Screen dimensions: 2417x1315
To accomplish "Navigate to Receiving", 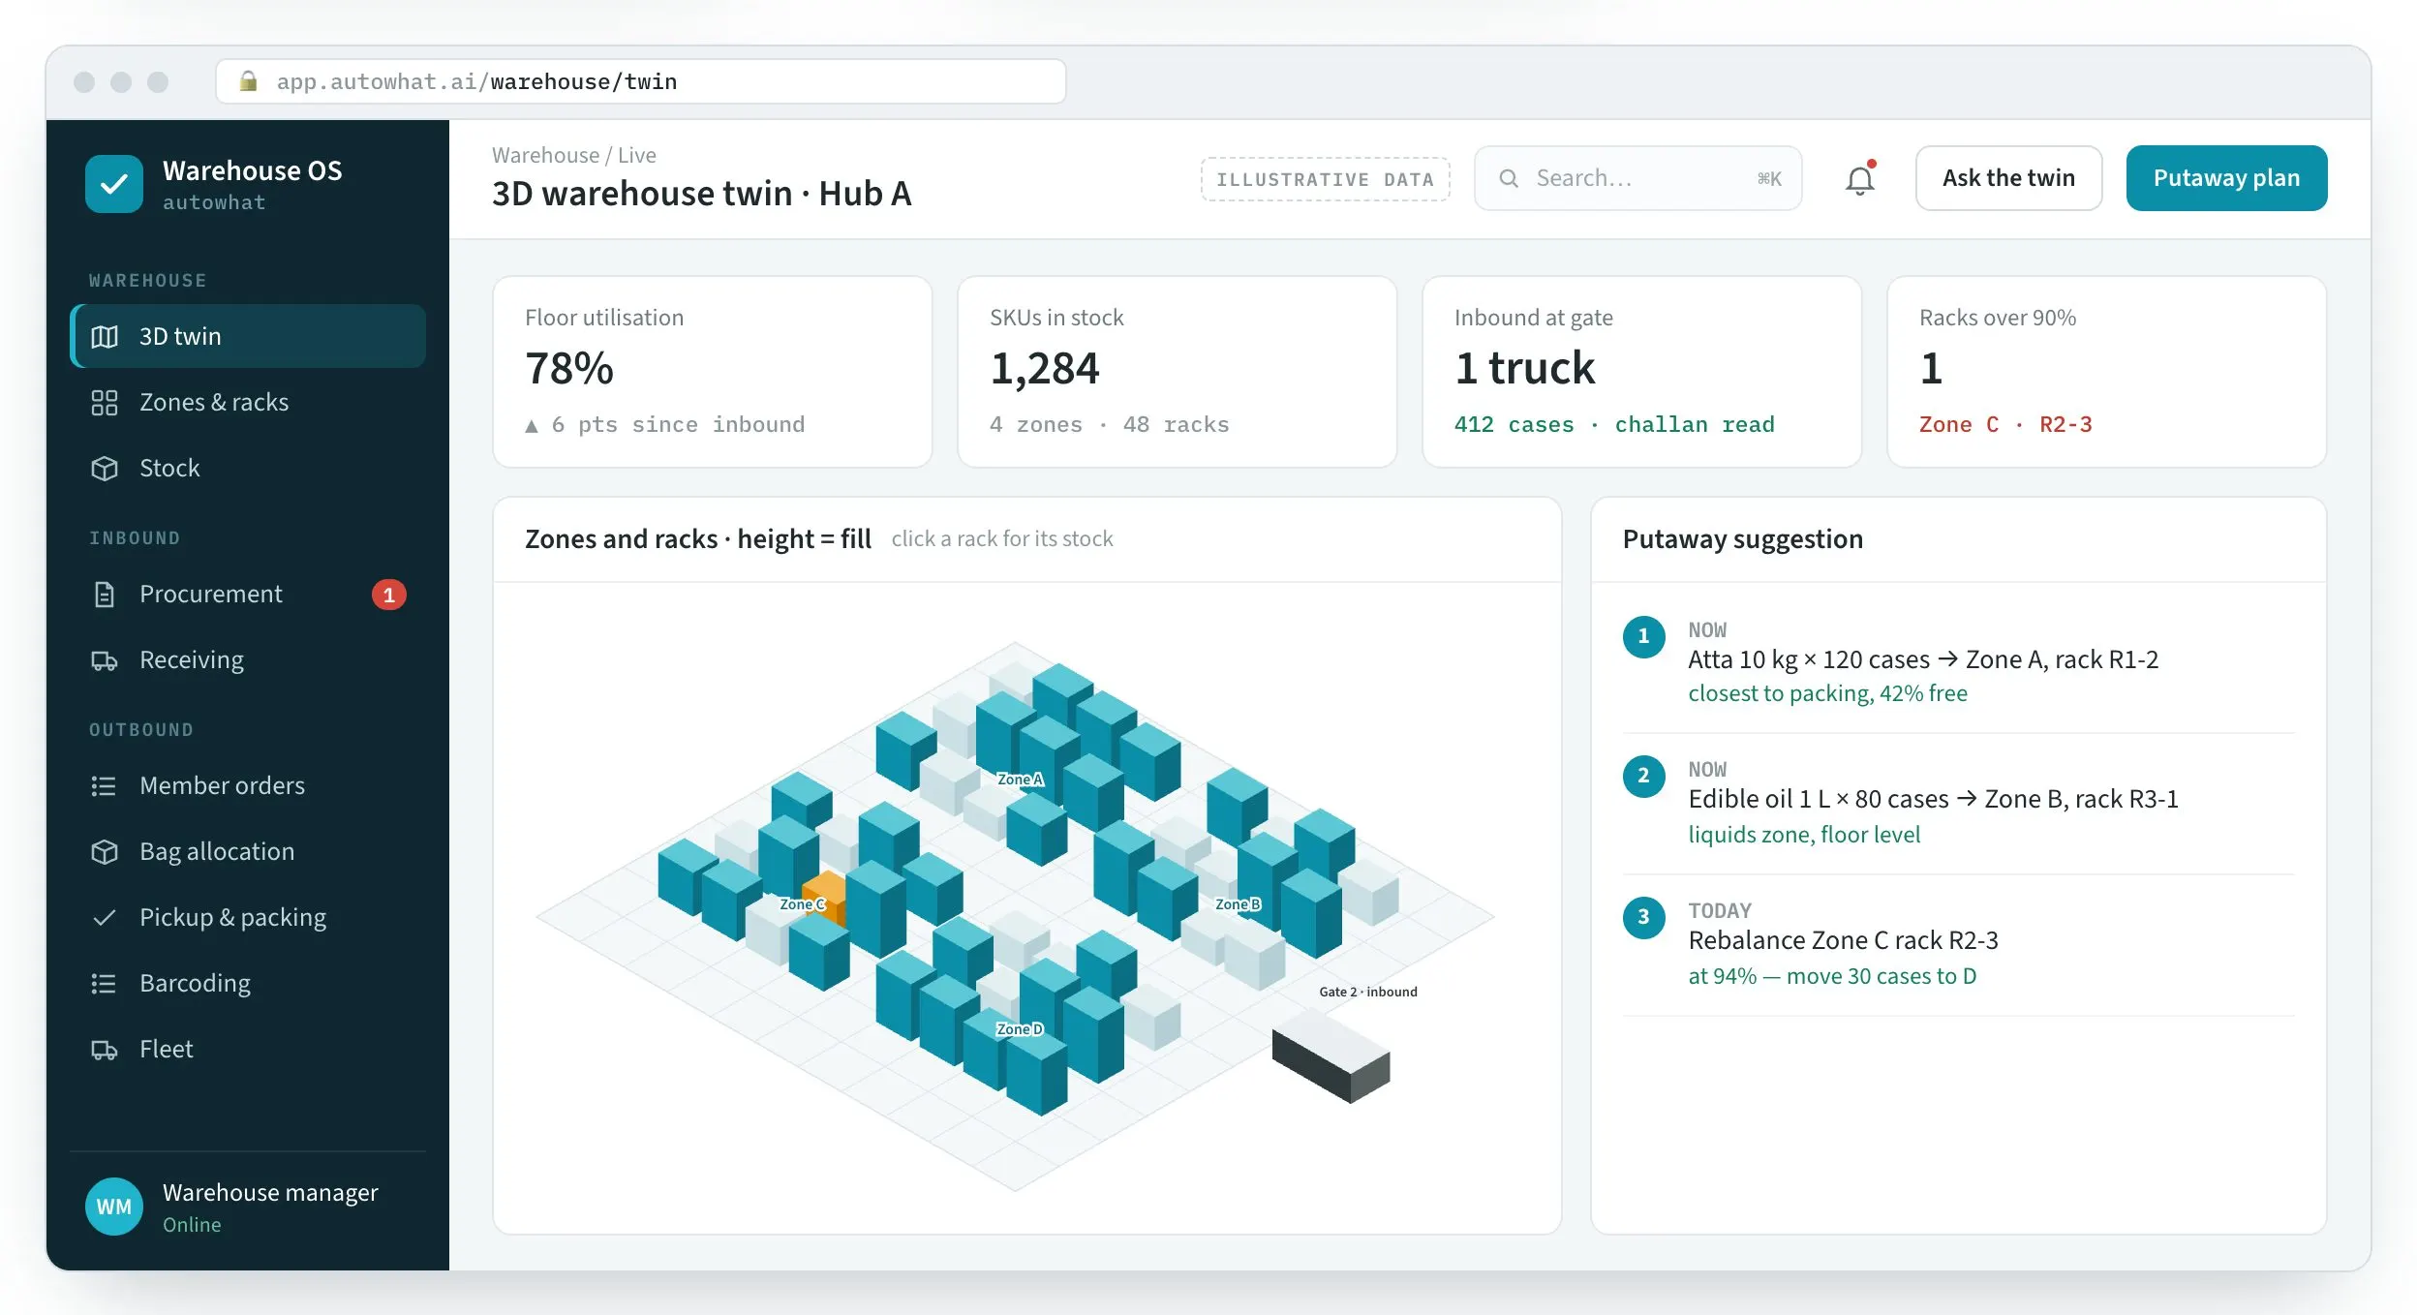I will point(248,659).
